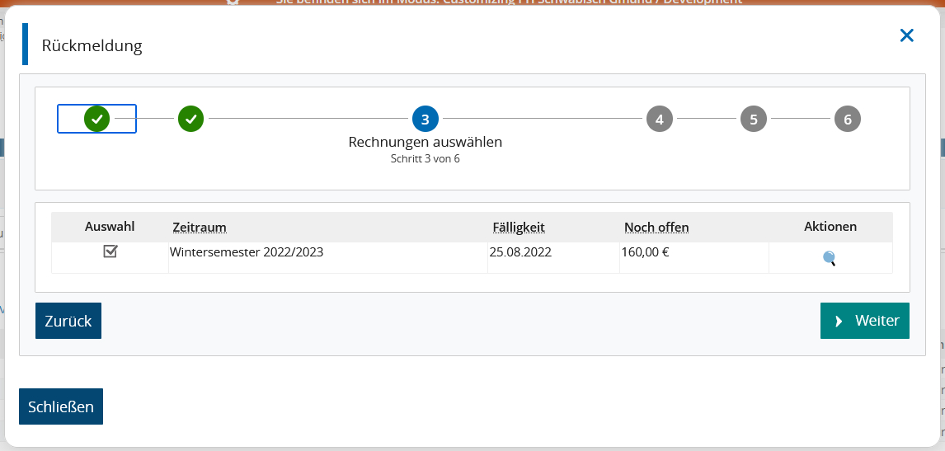
Task: Click step 6 in progress bar
Action: coord(847,119)
